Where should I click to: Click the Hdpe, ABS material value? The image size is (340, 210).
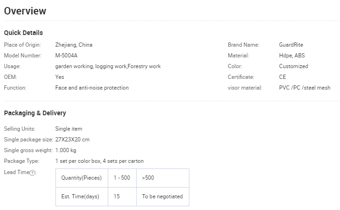coord(292,56)
